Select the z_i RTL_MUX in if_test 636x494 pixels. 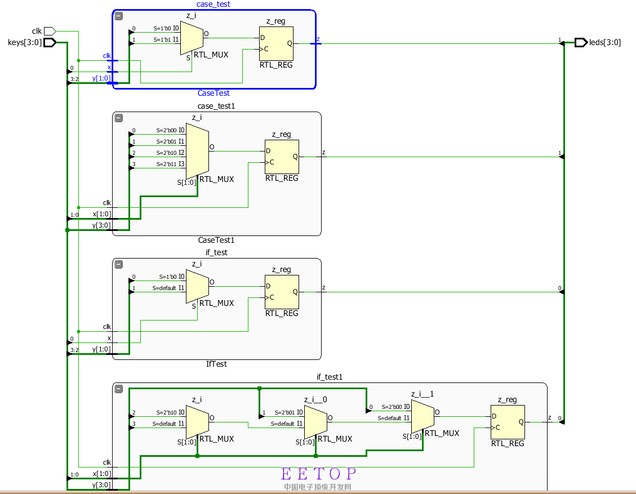[x=198, y=286]
